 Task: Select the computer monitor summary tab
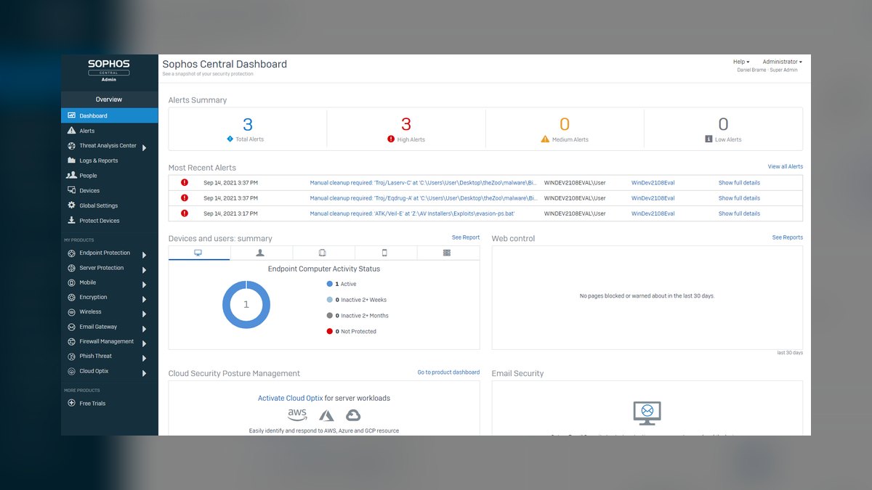pyautogui.click(x=199, y=253)
